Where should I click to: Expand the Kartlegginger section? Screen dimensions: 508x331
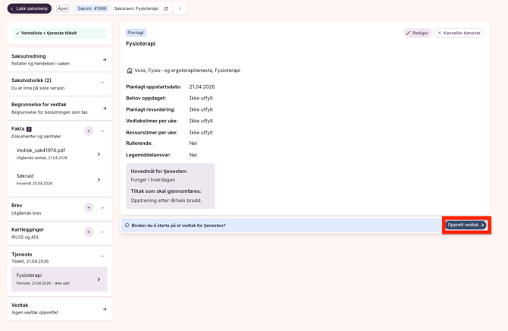click(102, 232)
